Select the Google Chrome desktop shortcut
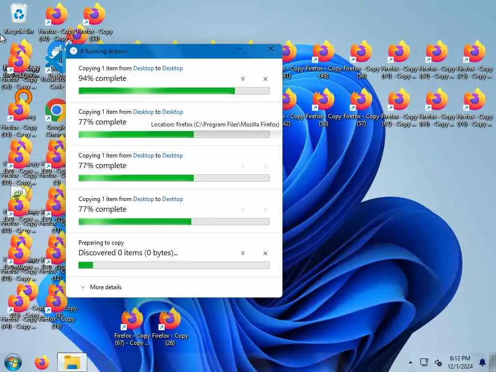Image resolution: width=496 pixels, height=372 pixels. point(56,118)
